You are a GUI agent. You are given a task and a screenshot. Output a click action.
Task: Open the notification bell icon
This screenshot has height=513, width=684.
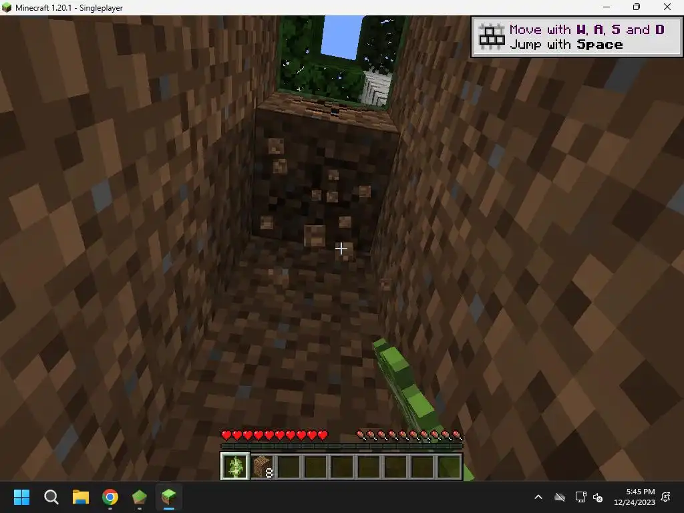pyautogui.click(x=666, y=497)
